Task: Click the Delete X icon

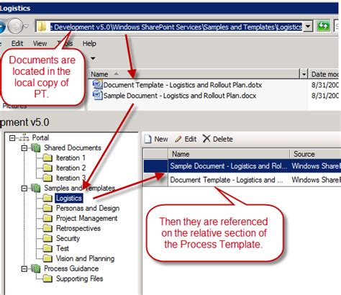Action: 206,139
